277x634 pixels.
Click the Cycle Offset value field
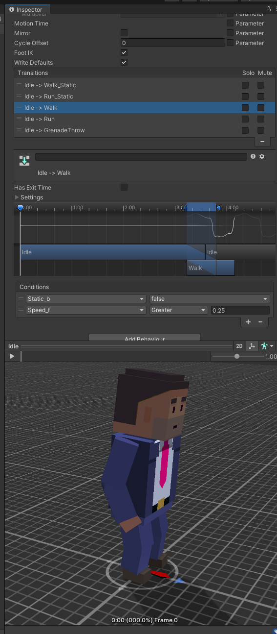pyautogui.click(x=172, y=43)
